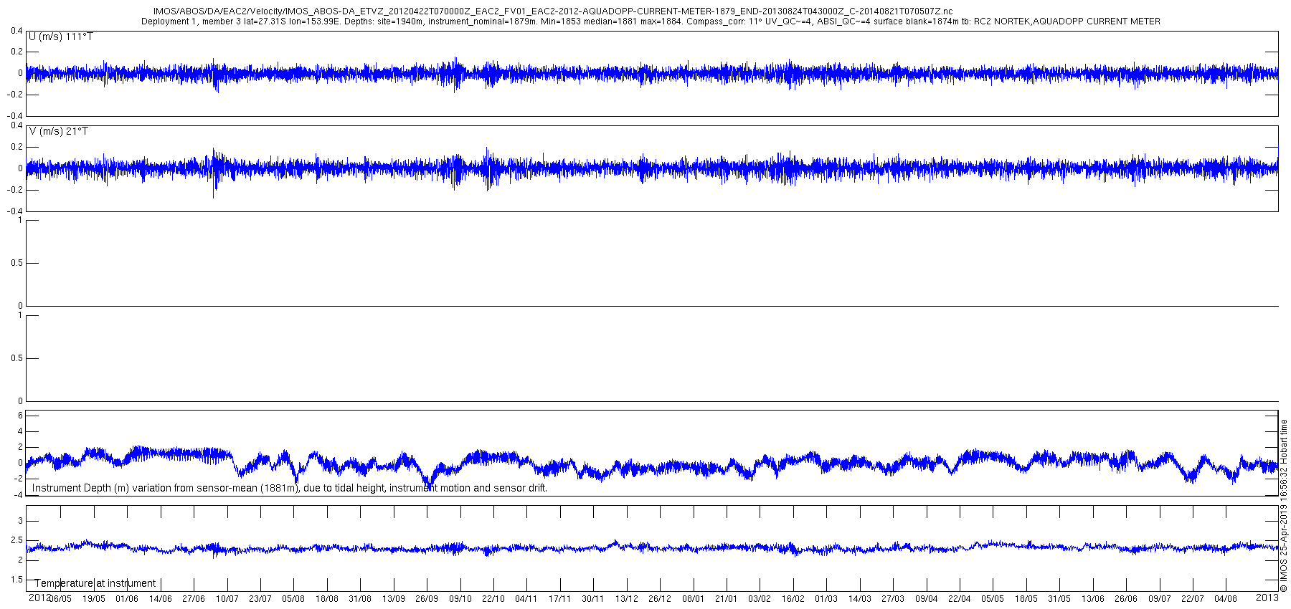1291x609 pixels.
Task: Click the '30/11' date tick label
Action: (593, 599)
